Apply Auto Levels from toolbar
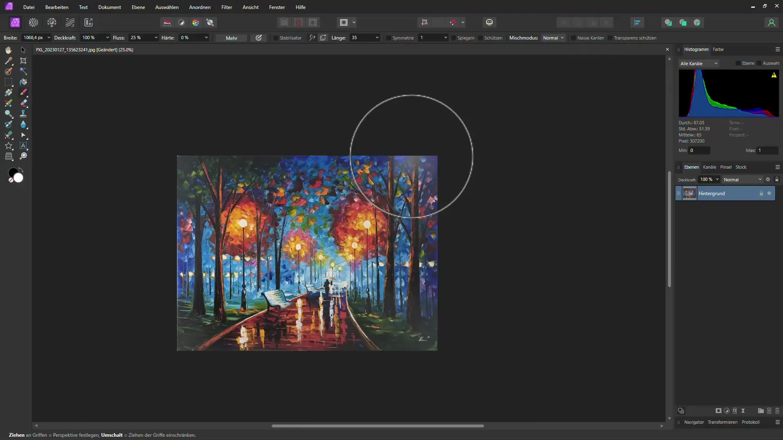This screenshot has height=440, width=783. [167, 22]
